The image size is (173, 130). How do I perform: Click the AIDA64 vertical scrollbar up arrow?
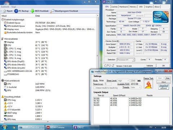98,16
